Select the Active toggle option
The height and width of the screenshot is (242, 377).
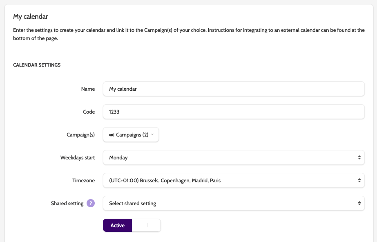coord(118,225)
